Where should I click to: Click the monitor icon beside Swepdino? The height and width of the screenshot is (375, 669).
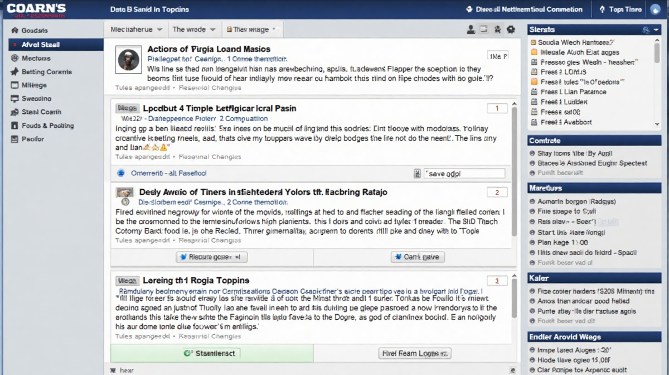point(14,99)
